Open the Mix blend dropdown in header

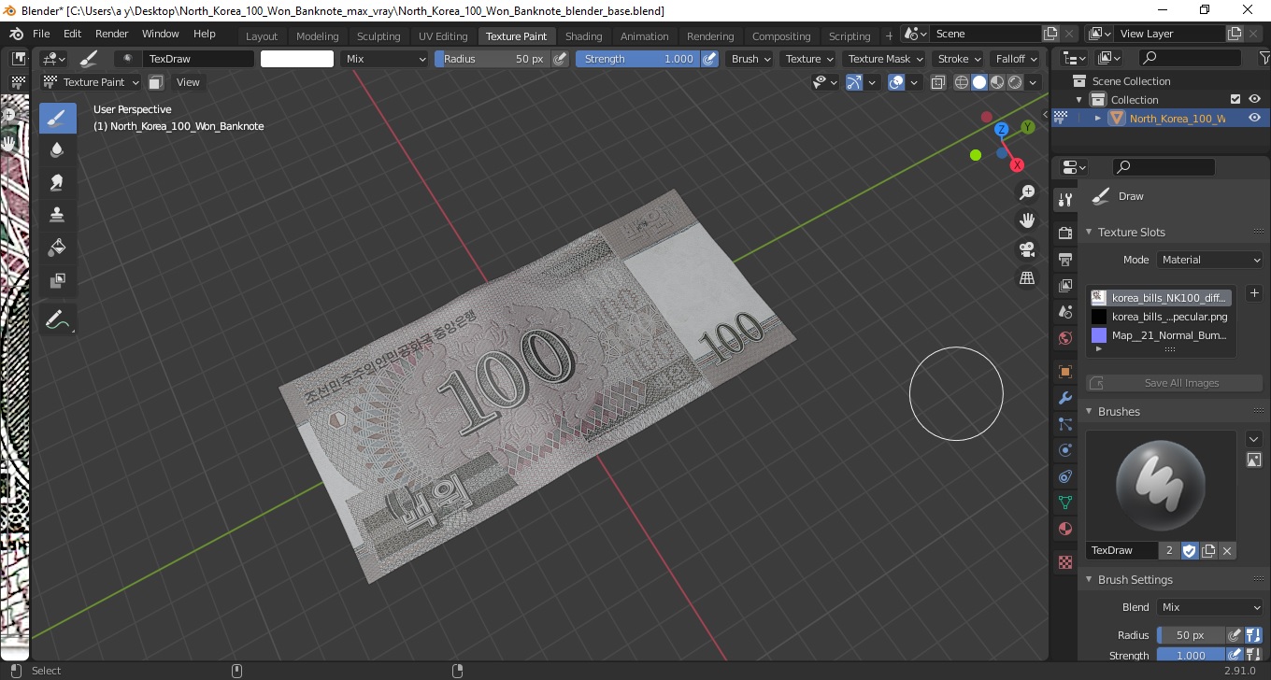[384, 59]
